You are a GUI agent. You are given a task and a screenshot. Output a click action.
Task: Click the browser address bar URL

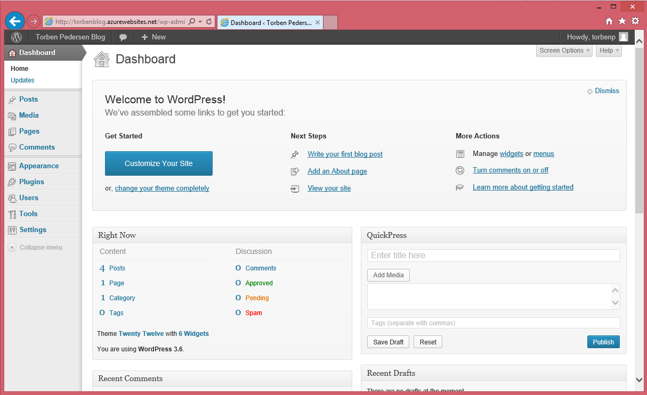[x=119, y=22]
